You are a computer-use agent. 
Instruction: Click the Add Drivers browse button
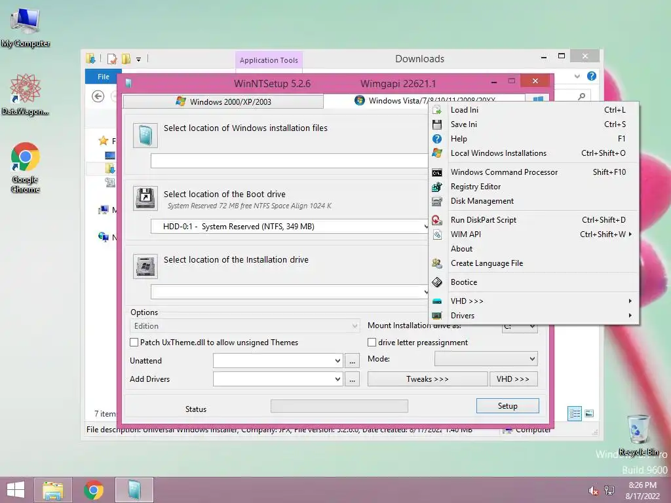[352, 379]
